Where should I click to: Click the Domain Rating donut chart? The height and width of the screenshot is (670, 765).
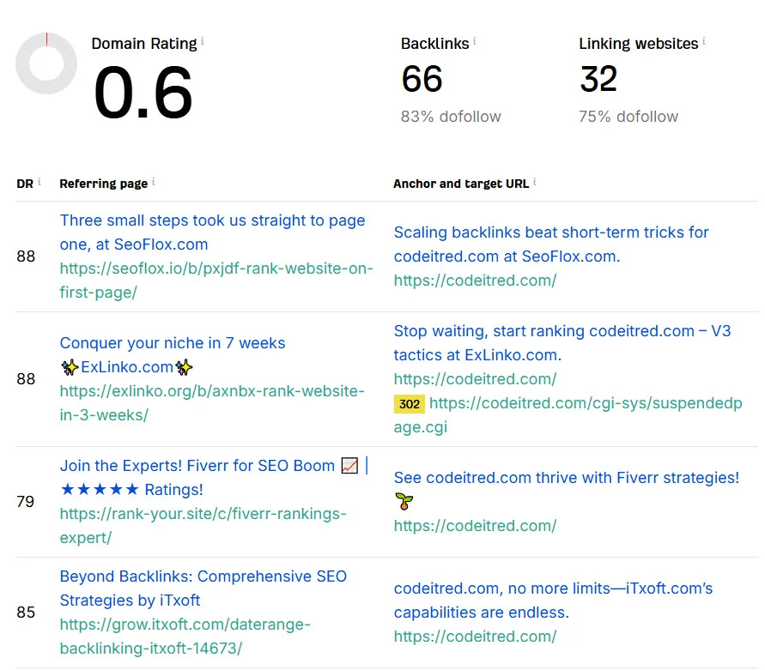tap(46, 63)
